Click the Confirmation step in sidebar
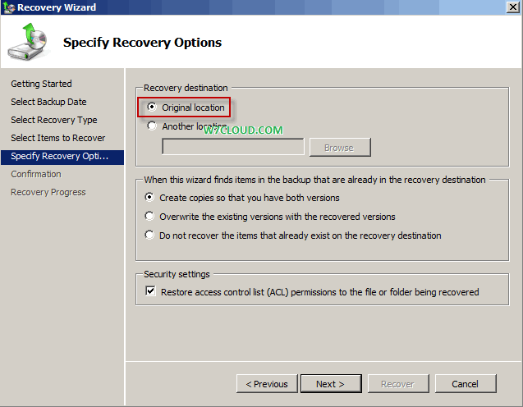 coord(36,174)
